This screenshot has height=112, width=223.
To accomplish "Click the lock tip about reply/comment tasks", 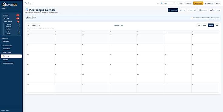I will (206, 18).
